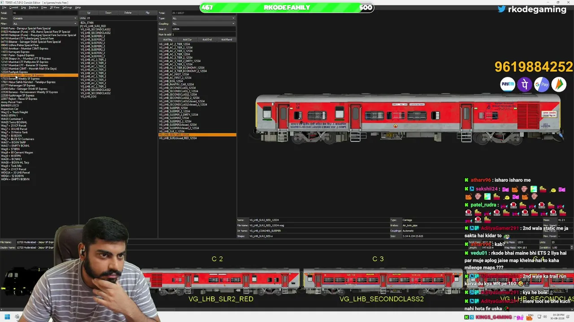Expand the Coupling dropdown

(203, 24)
